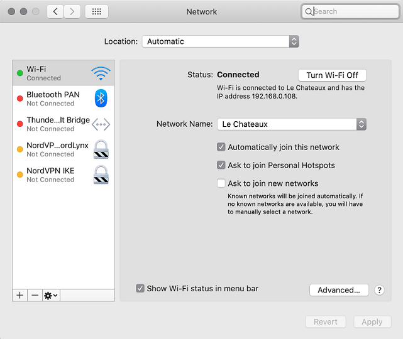Go forward with the right arrow button
Viewport: 403px width, 339px height.
[72, 11]
